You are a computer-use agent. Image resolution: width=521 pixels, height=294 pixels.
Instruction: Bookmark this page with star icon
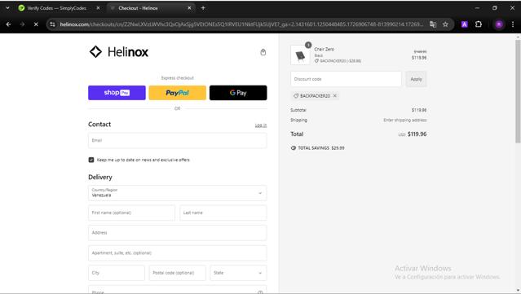pyautogui.click(x=445, y=24)
